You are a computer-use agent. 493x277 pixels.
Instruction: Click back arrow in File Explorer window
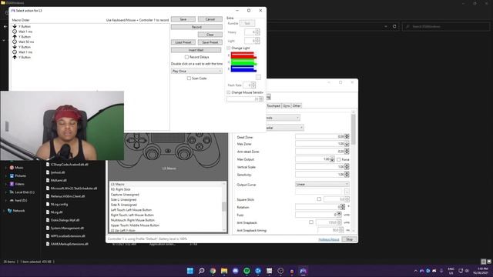pyautogui.click(x=5, y=26)
